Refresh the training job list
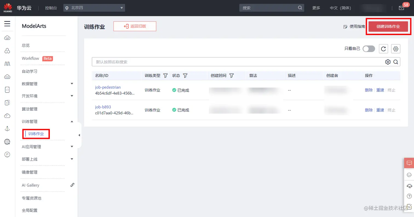Viewport: 414px width, 217px height. [x=384, y=49]
